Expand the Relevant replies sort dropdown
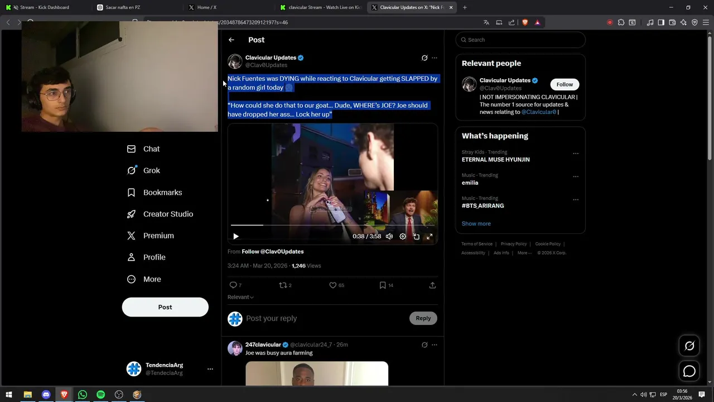Viewport: 714px width, 402px height. tap(240, 297)
